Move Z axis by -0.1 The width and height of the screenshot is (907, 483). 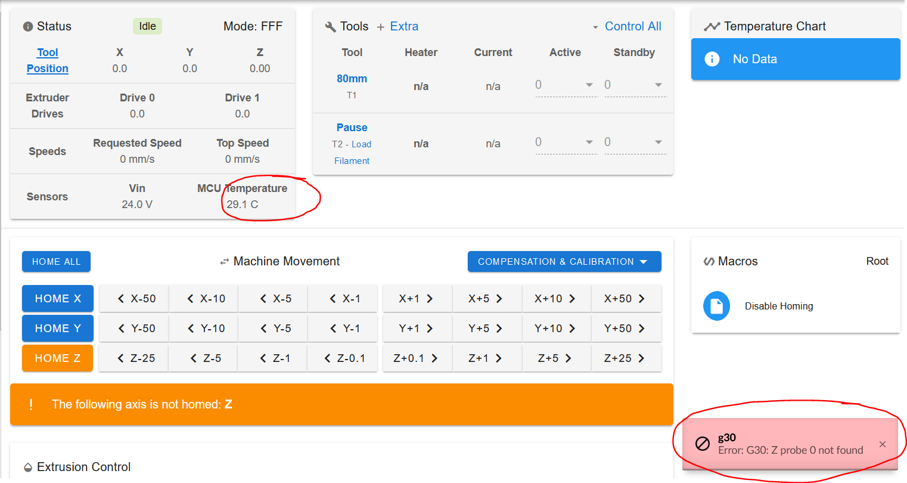(x=343, y=358)
